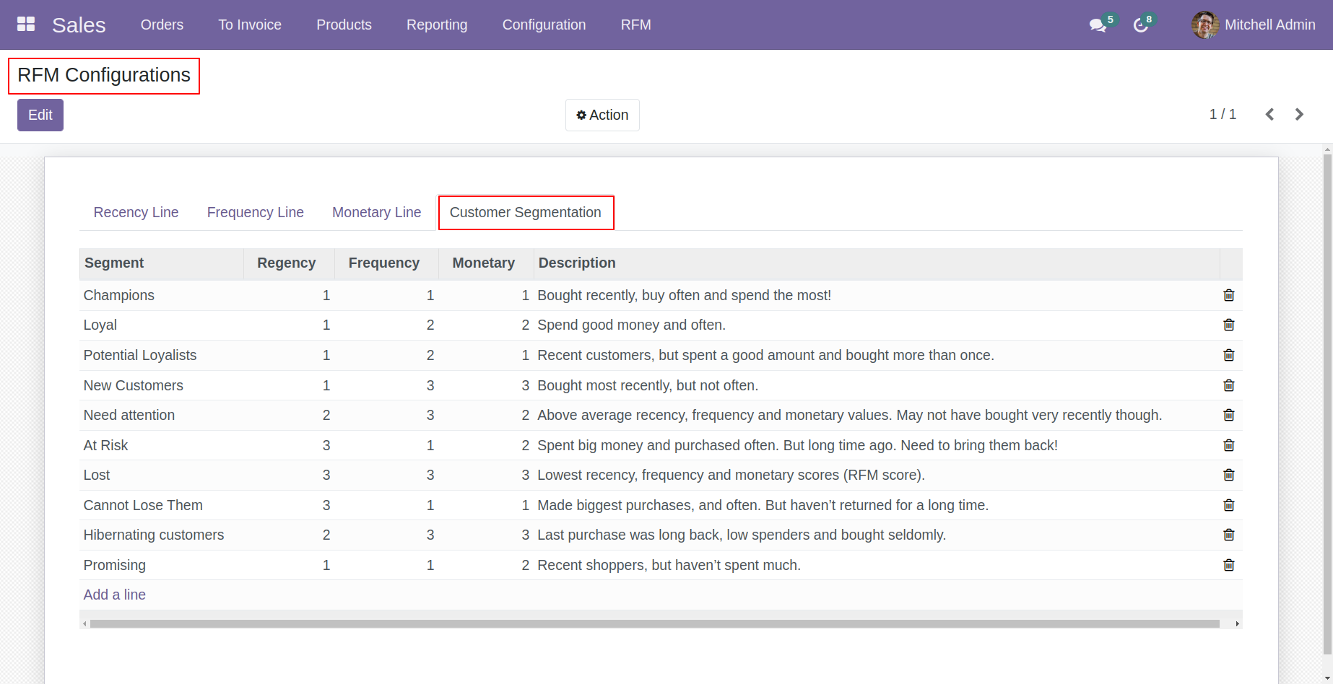This screenshot has width=1333, height=684.
Task: Click right arrow of horizontal scrollbar
Action: coord(1237,623)
